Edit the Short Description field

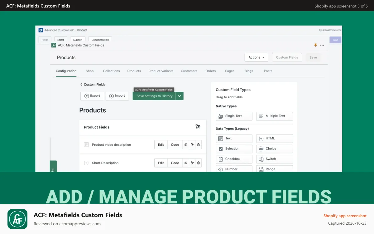(161, 163)
